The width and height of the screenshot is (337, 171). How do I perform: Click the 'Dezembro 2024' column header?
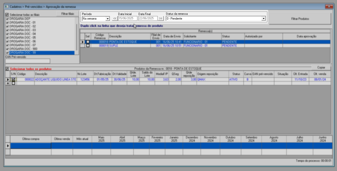point(192,139)
